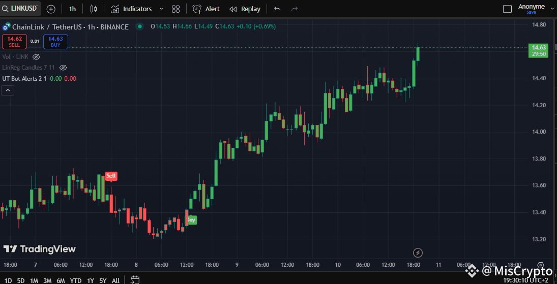Screen dimensions: 557x284
Task: Select the UT Bot Alerts 2 1 legend
Action: click(24, 78)
